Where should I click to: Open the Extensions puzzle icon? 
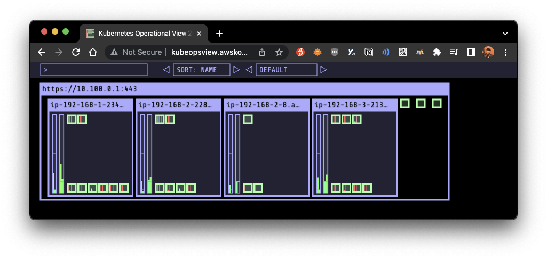(x=437, y=53)
